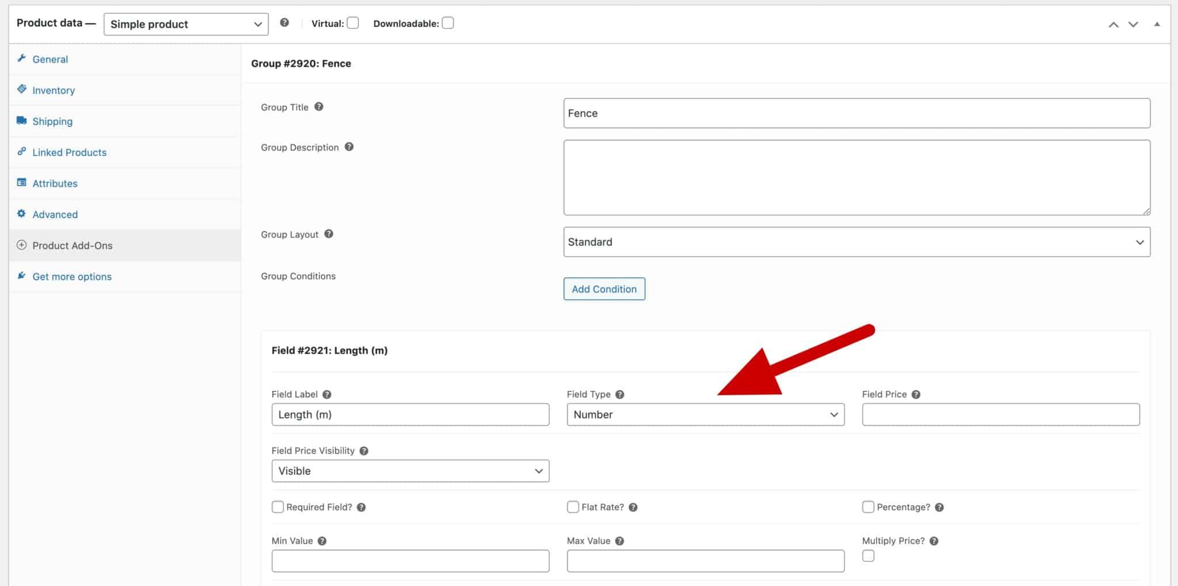This screenshot has width=1178, height=586.
Task: Select the Attributes list icon
Action: [21, 183]
